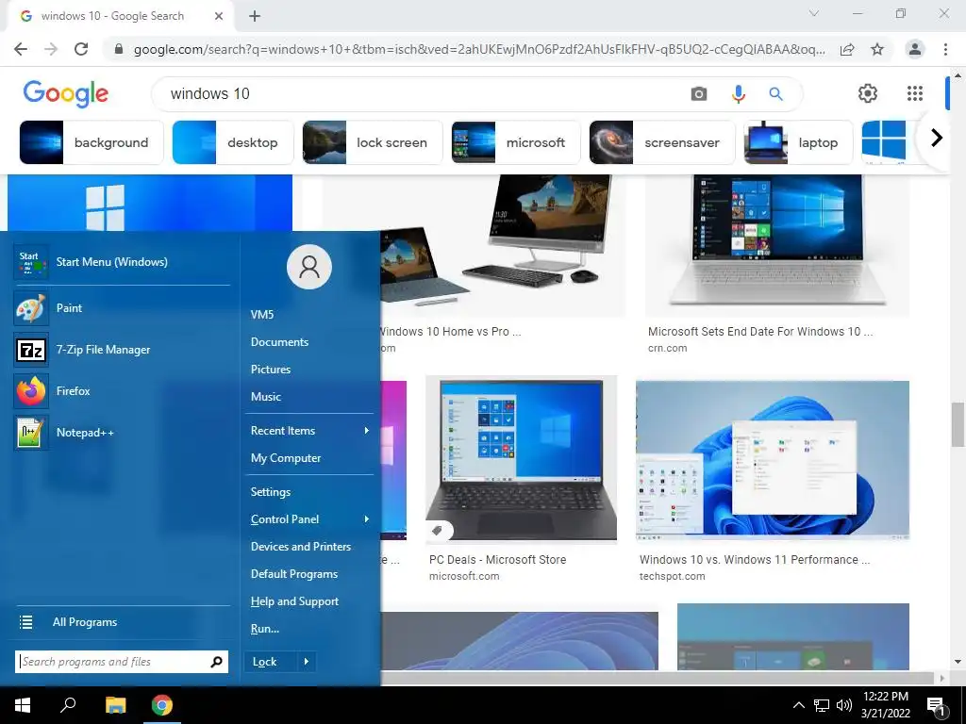Open Chrome's three-dot menu
This screenshot has height=724, width=966.
(x=945, y=49)
